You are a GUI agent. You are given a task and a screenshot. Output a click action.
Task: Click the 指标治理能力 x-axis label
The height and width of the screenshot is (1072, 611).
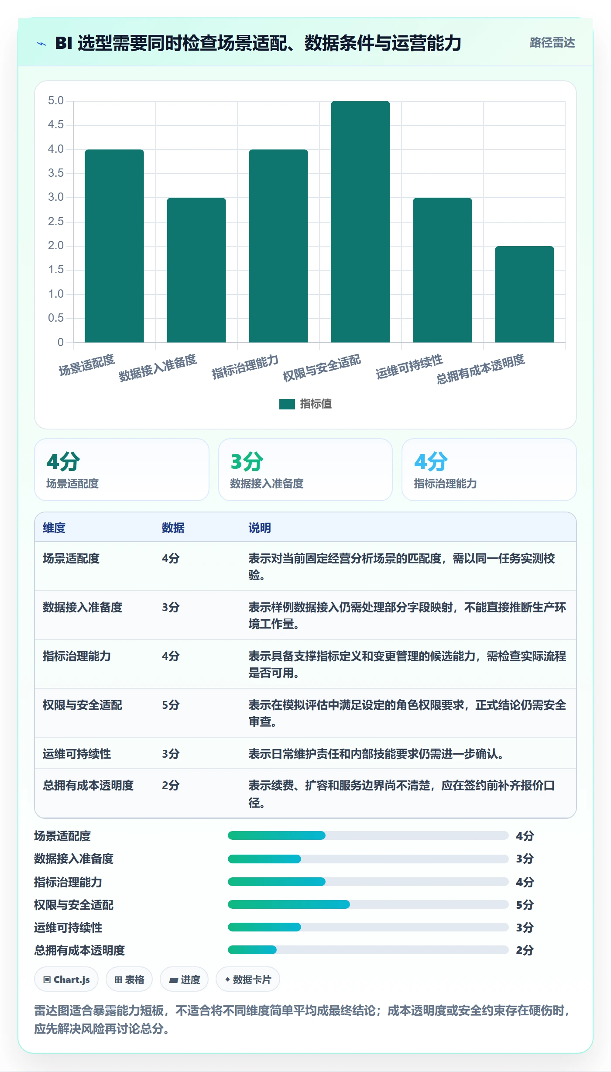[x=245, y=367]
